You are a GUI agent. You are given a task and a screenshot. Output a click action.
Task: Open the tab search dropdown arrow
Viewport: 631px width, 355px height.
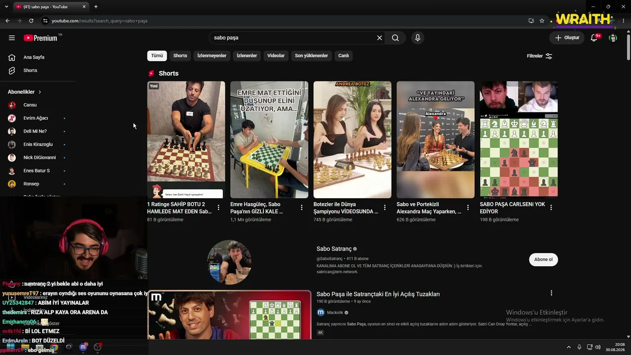pos(6,6)
